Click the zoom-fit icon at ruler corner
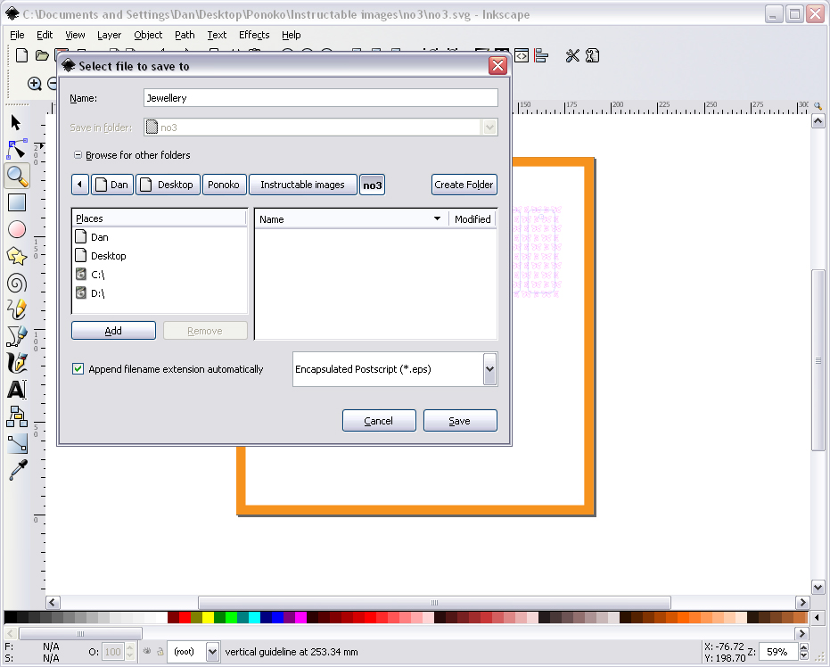 (818, 106)
